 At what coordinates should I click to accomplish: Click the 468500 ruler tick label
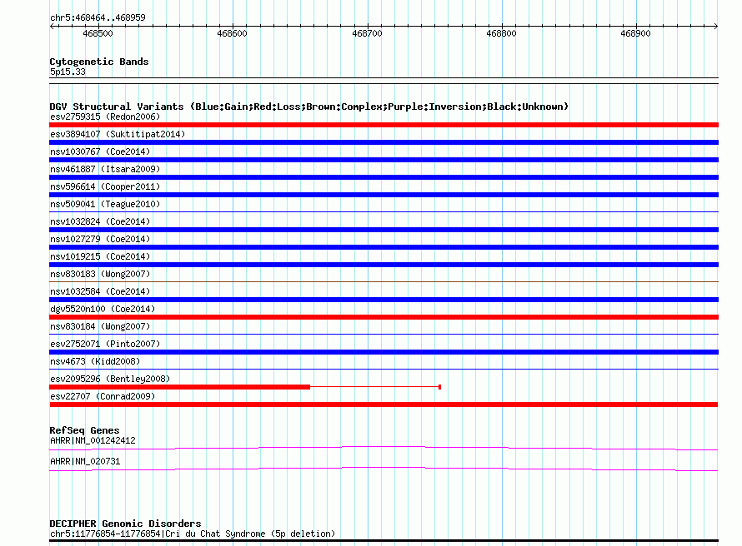[x=98, y=33]
